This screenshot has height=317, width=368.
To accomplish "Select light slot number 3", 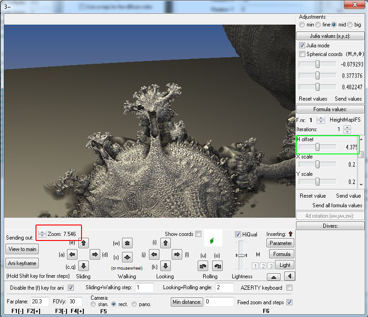I will pos(271,266).
